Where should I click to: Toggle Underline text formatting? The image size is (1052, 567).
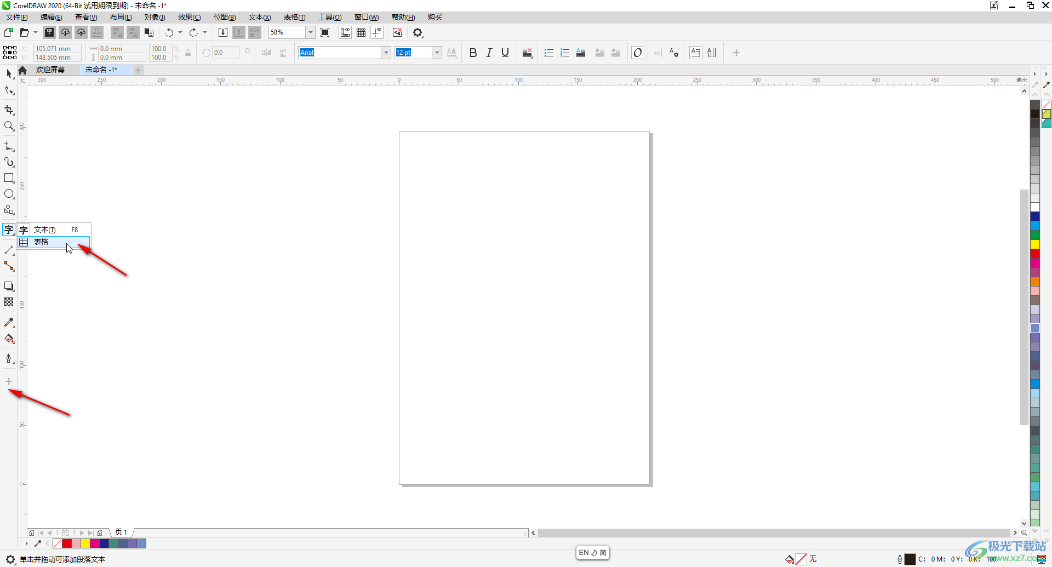coord(505,53)
